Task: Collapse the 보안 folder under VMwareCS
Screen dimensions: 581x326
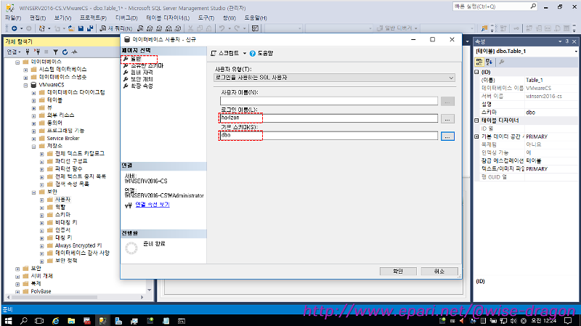Action: 33,192
